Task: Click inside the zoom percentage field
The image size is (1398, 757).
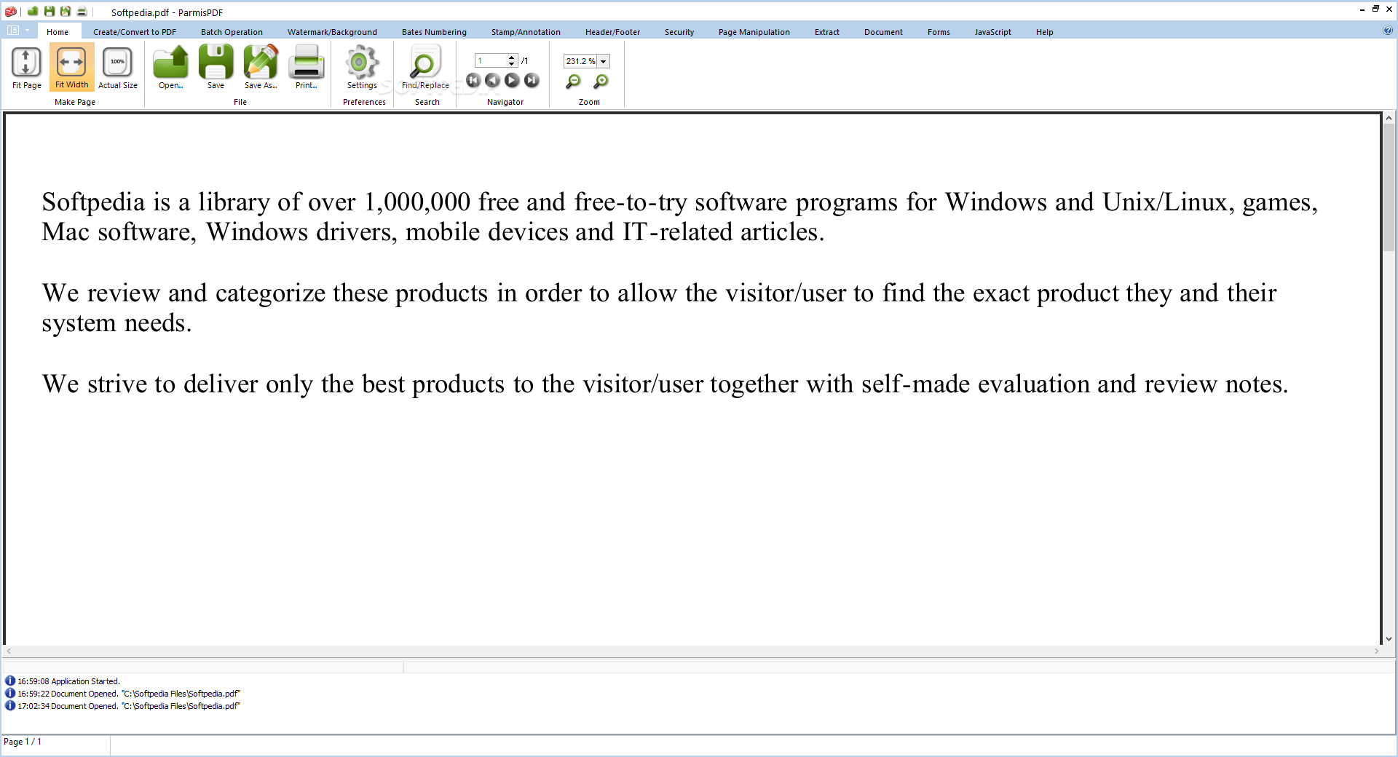Action: tap(580, 61)
